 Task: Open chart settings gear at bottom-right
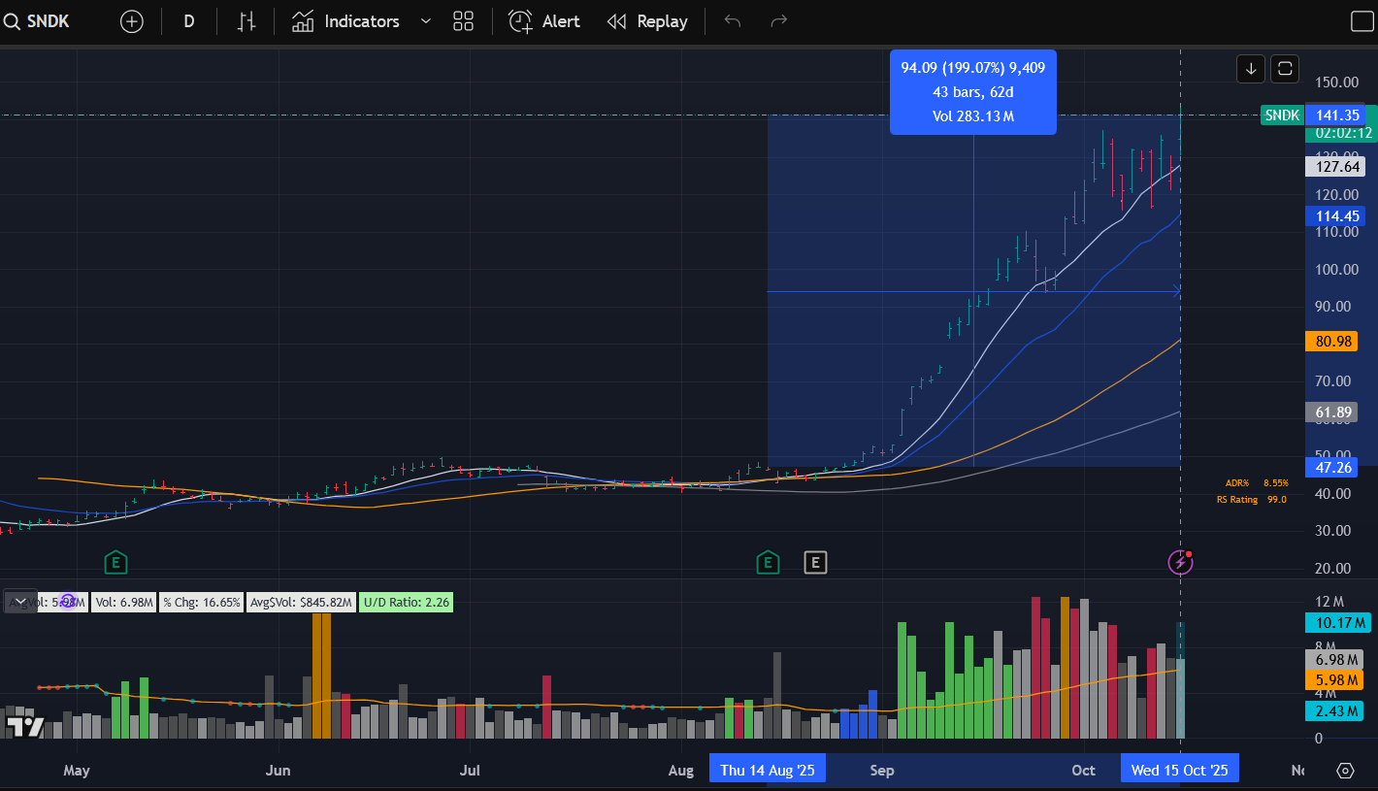1345,771
